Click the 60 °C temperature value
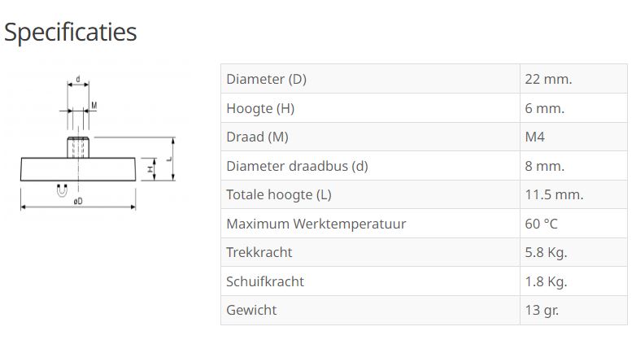636x344 pixels. [x=542, y=224]
